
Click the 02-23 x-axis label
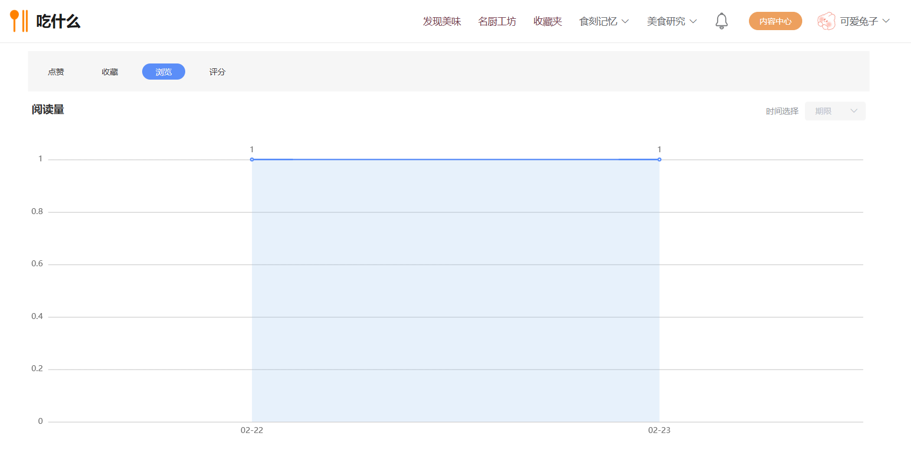[x=659, y=430]
